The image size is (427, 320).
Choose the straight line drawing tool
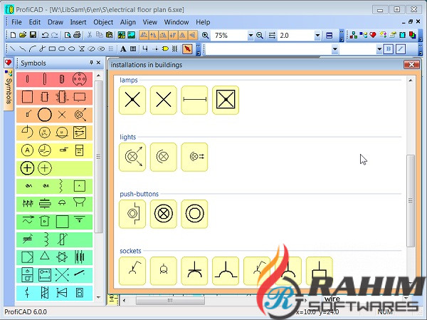12,49
